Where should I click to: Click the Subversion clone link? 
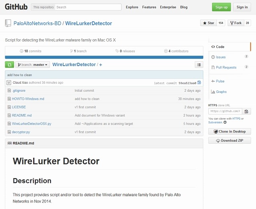(215, 122)
